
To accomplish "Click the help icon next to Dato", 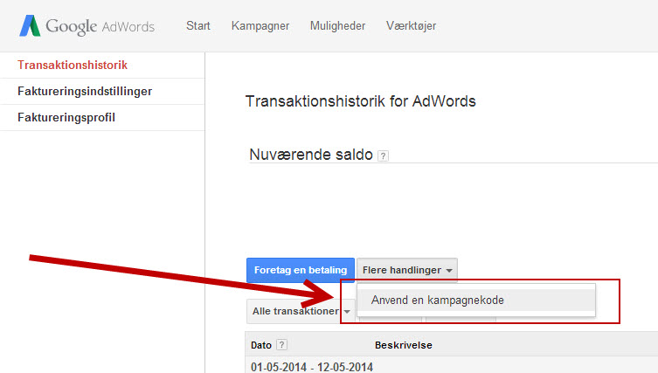I will [x=282, y=345].
